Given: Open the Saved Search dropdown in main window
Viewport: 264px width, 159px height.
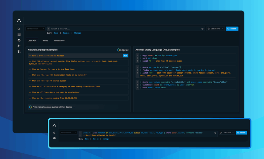Looking at the screenshot, I should coord(35,29).
